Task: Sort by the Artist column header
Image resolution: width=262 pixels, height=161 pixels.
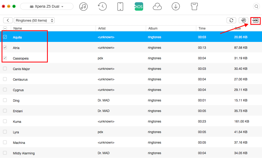Action: [x=102, y=28]
